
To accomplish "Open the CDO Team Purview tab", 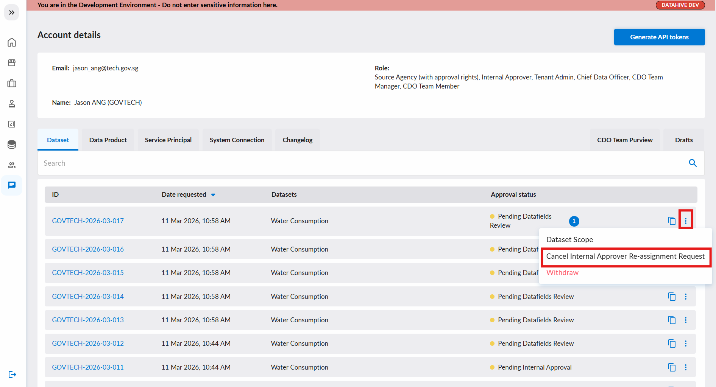I will point(625,140).
